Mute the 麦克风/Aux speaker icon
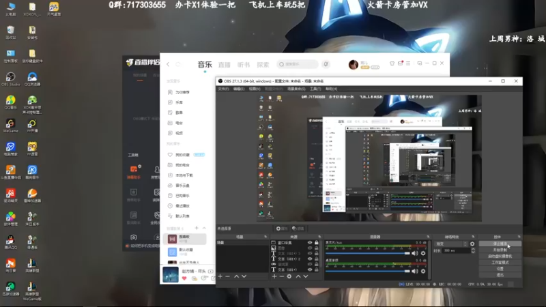The image size is (546, 307). coord(415,253)
